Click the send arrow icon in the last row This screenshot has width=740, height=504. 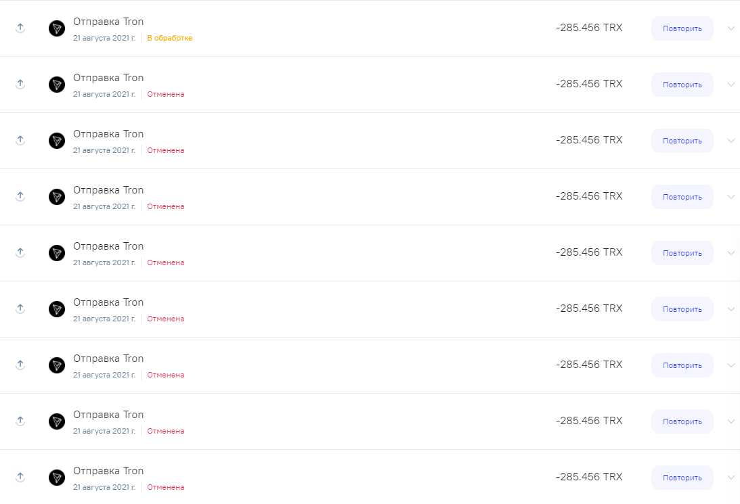(x=20, y=477)
